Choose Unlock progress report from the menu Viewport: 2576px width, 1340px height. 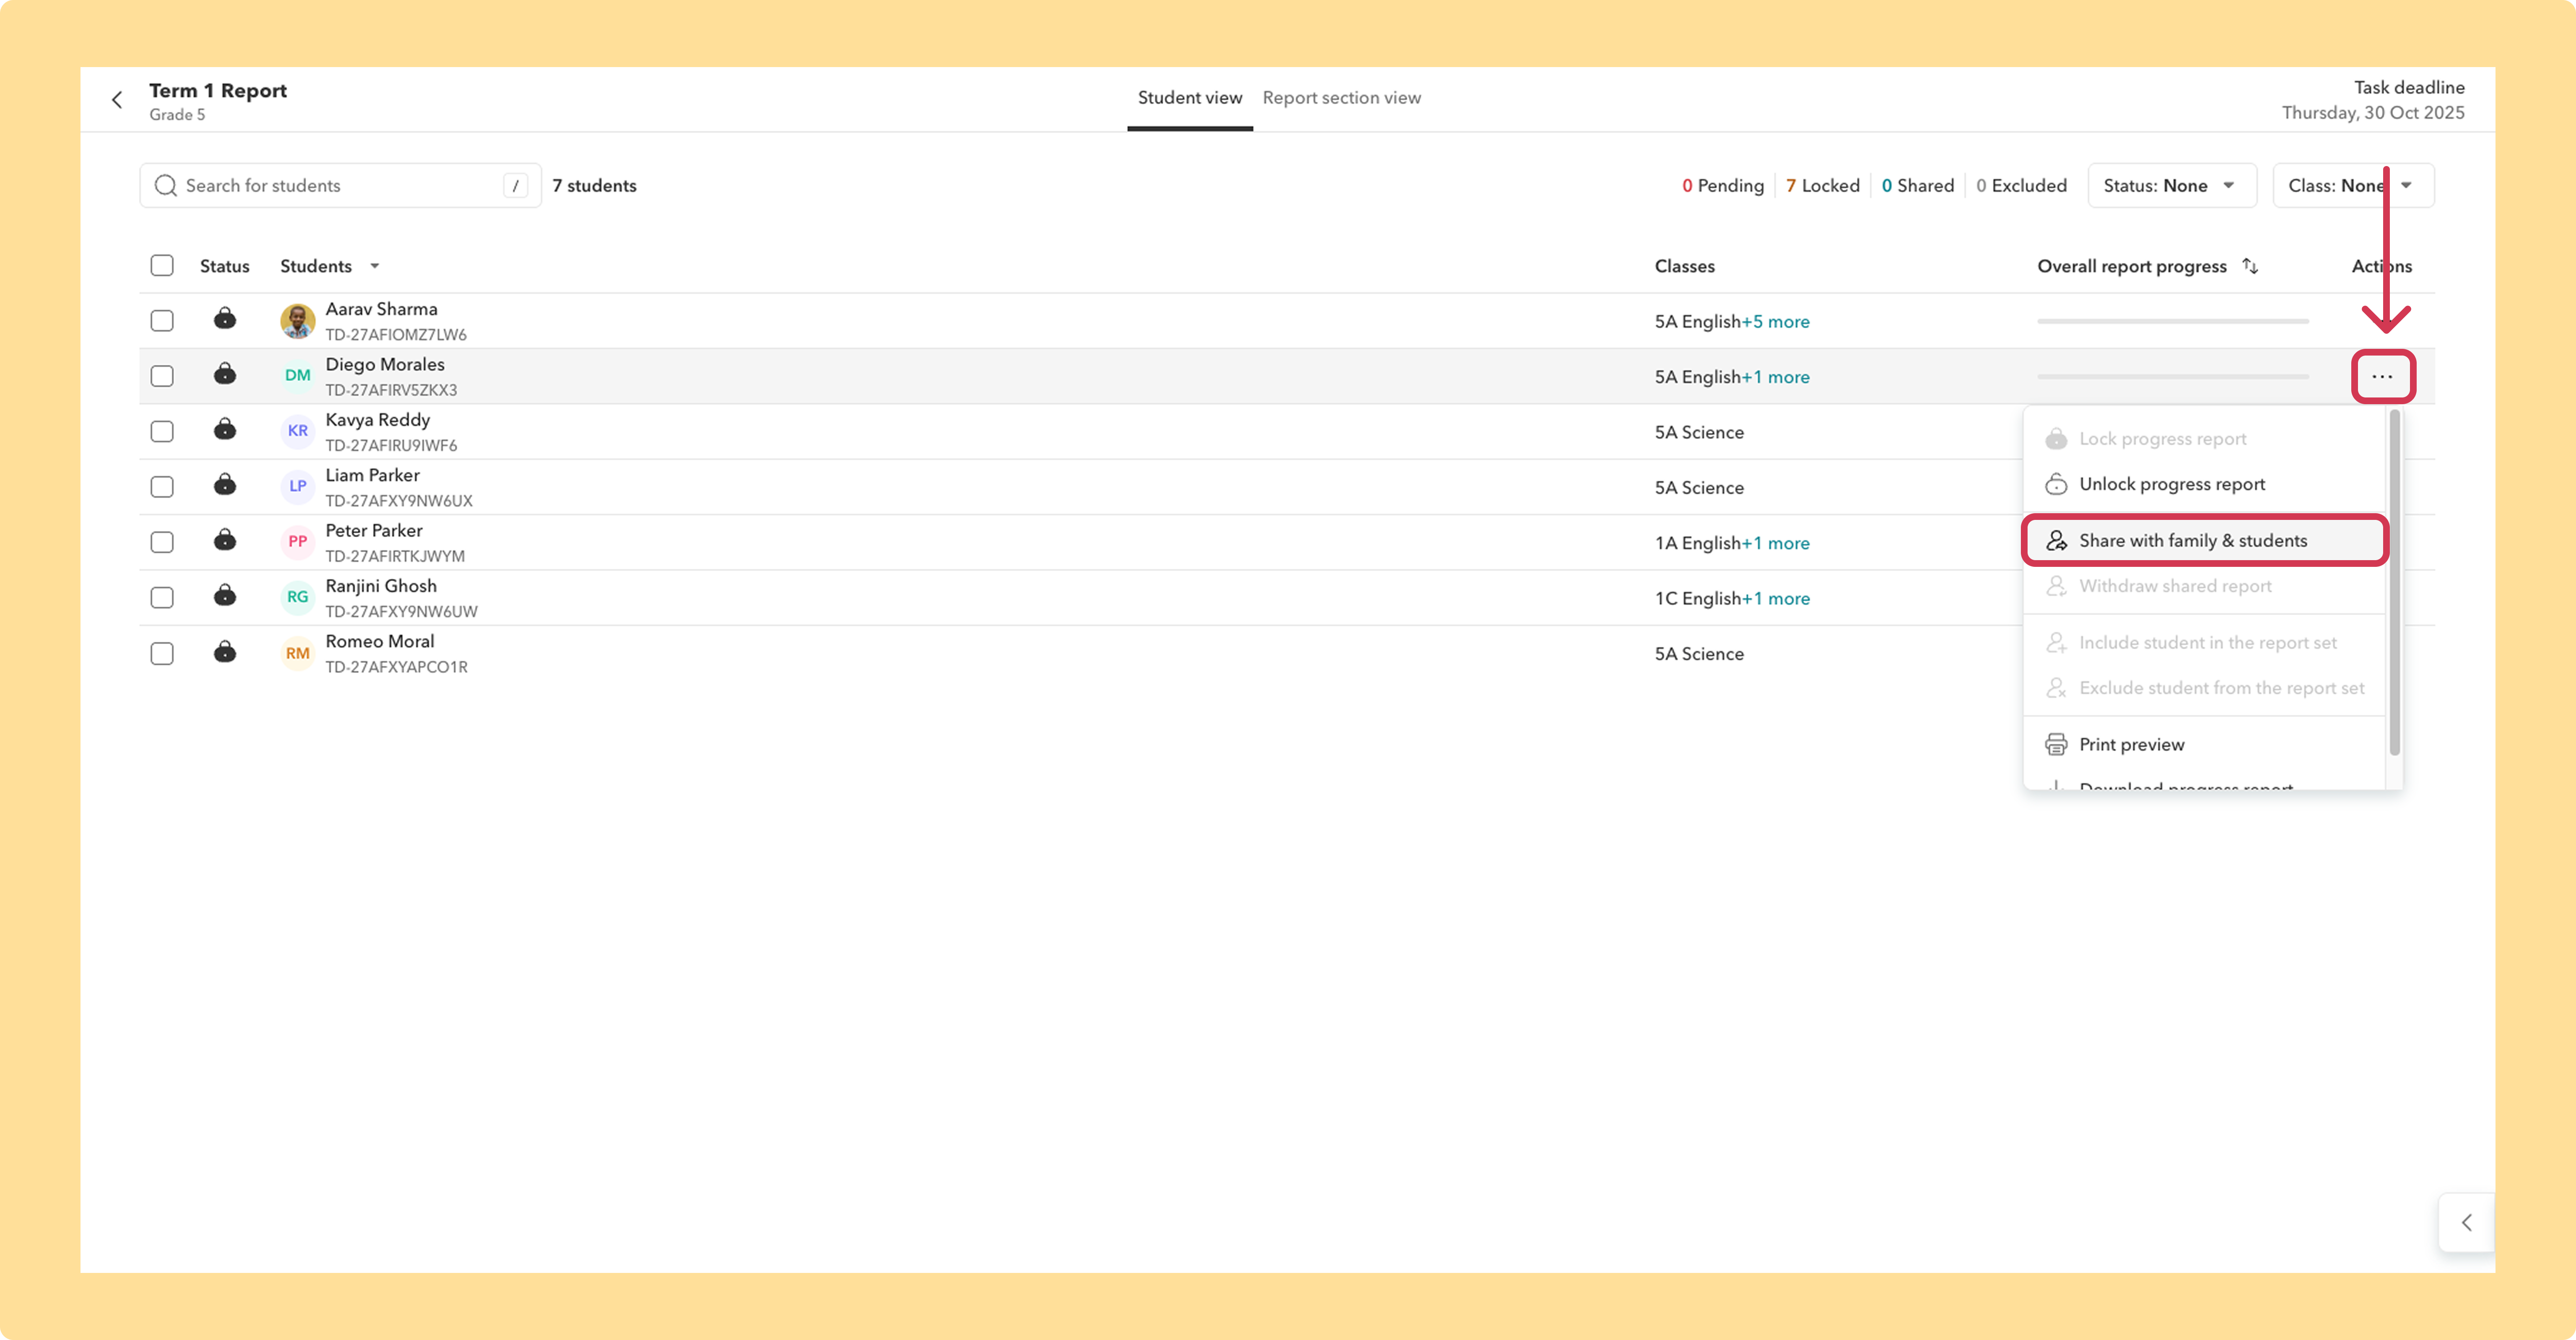click(2205, 484)
